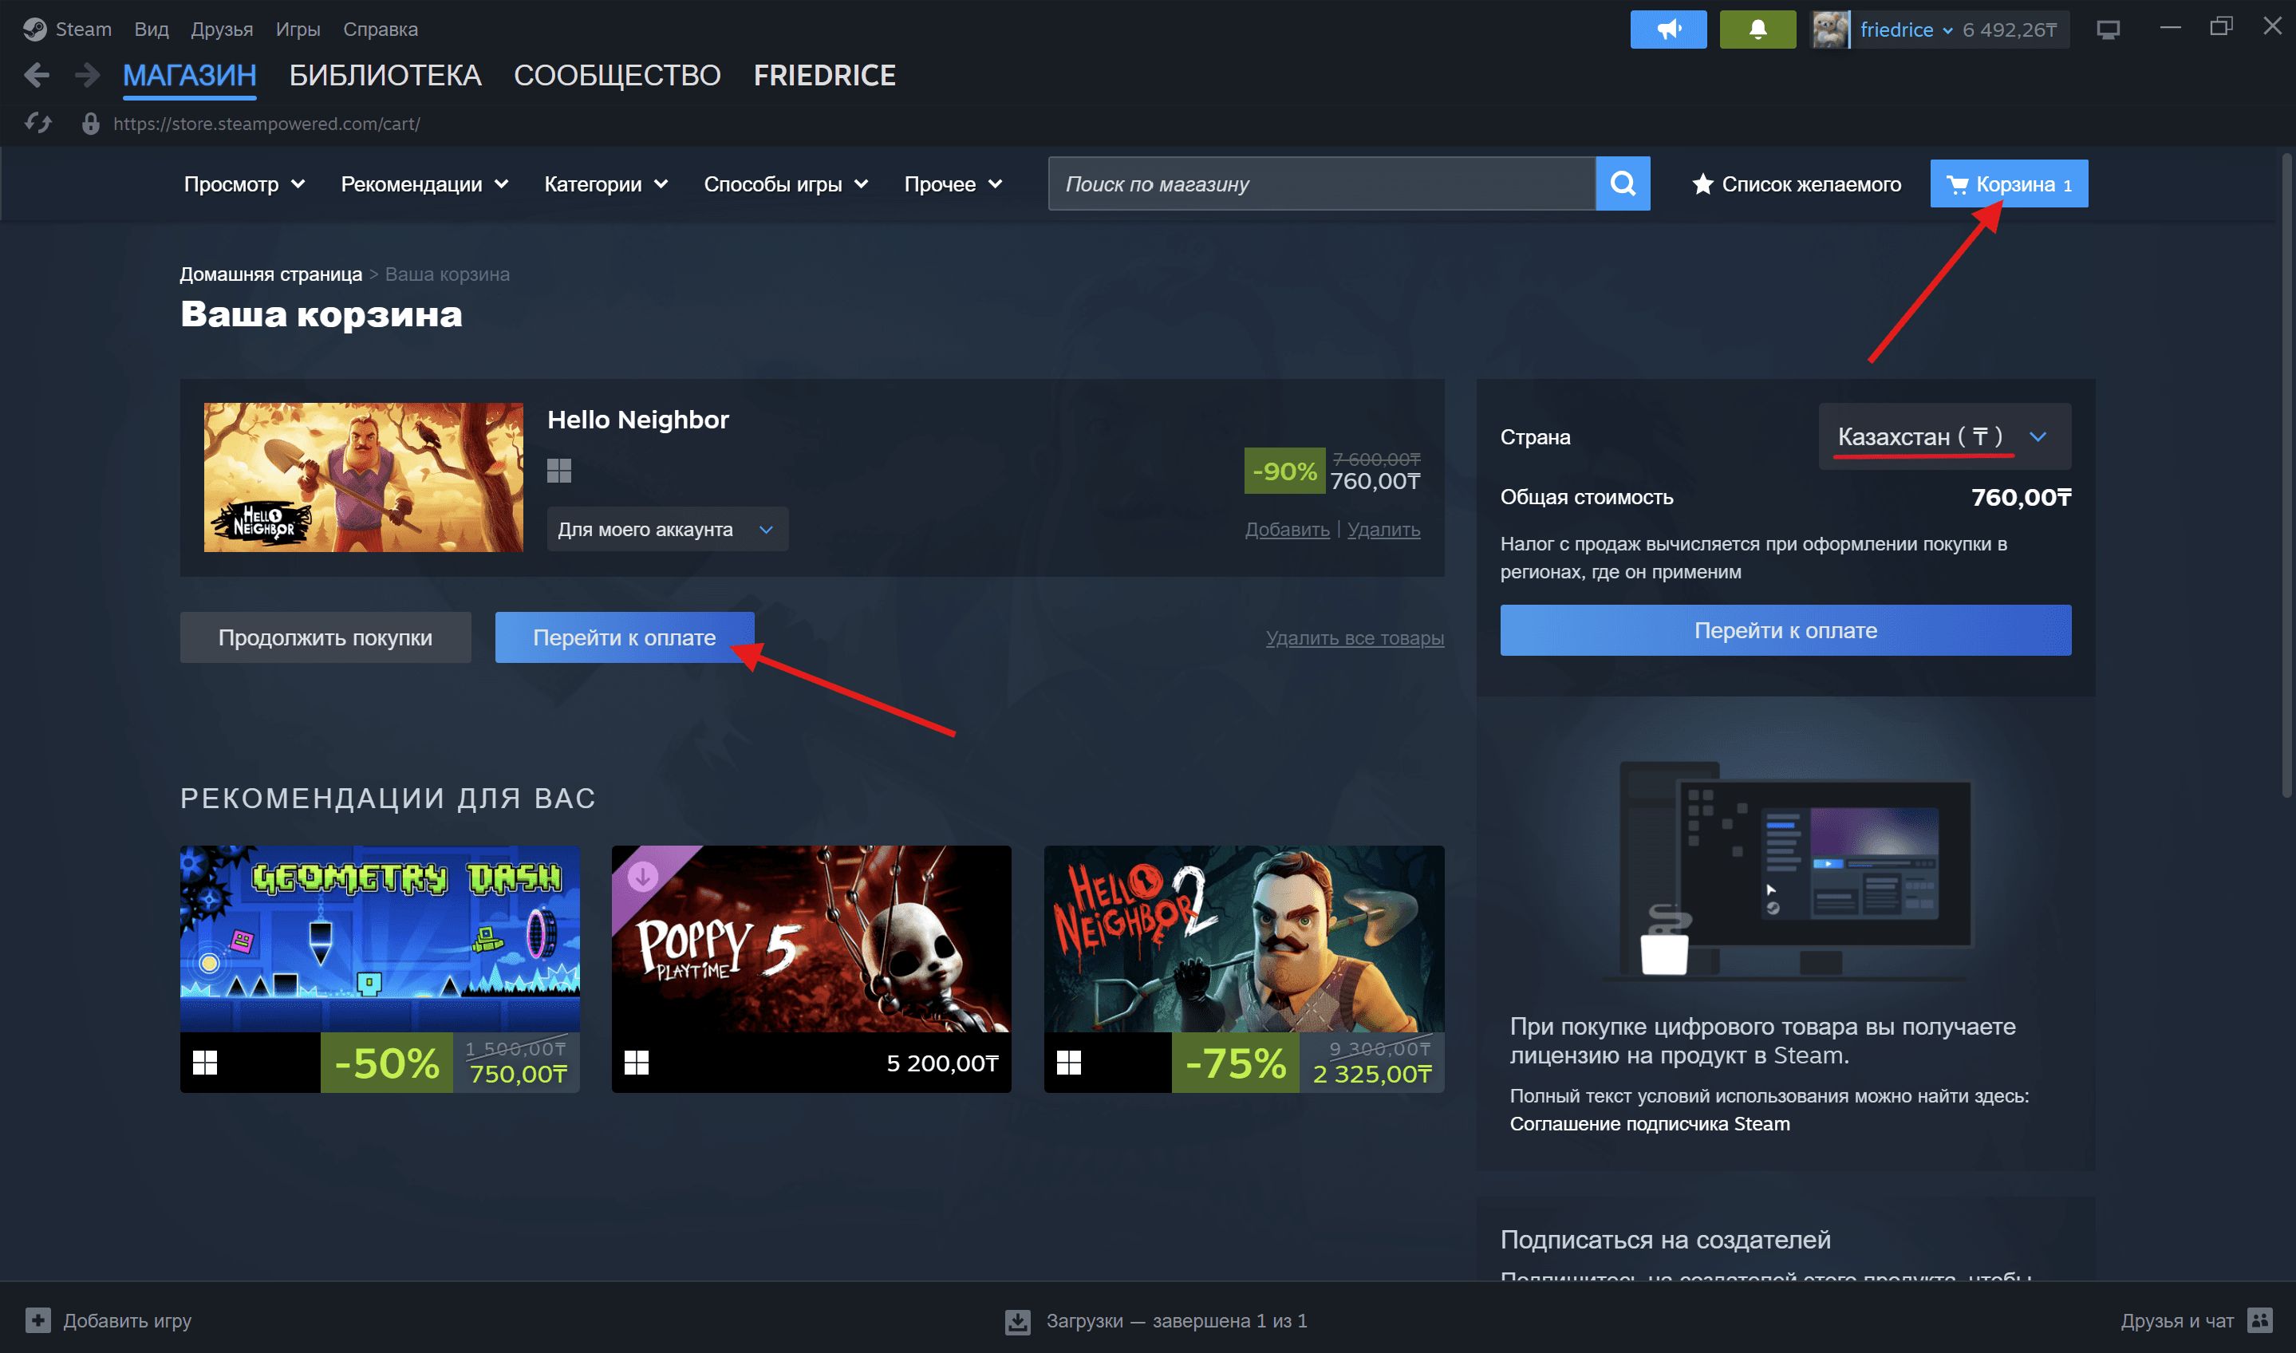Expand the Способы игры dropdown
This screenshot has width=2296, height=1353.
pyautogui.click(x=786, y=184)
